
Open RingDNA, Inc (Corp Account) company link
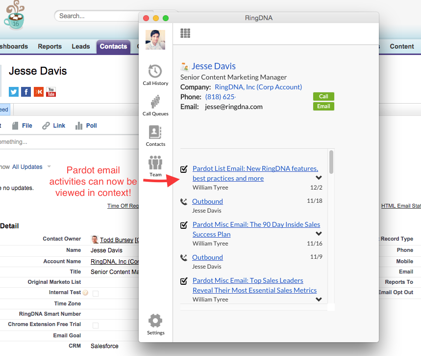pyautogui.click(x=258, y=87)
